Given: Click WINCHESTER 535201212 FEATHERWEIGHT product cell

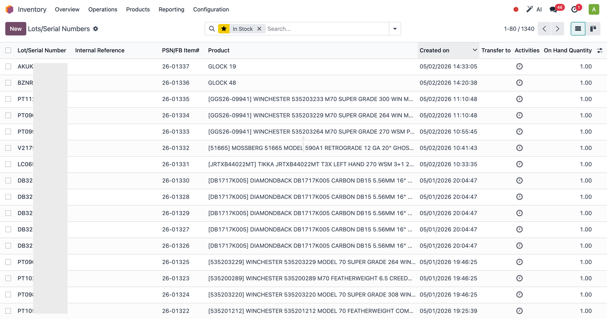Looking at the screenshot, I should coord(311,311).
